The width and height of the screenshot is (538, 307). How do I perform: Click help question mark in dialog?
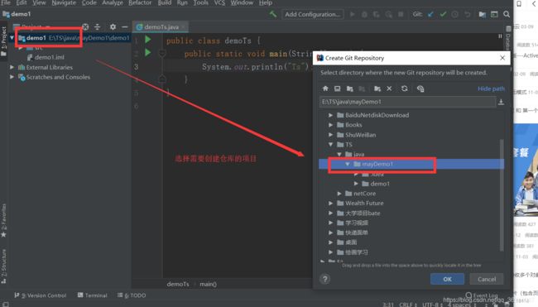point(325,279)
